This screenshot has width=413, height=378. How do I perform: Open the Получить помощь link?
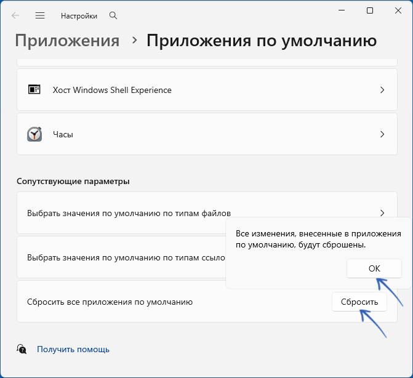(73, 349)
